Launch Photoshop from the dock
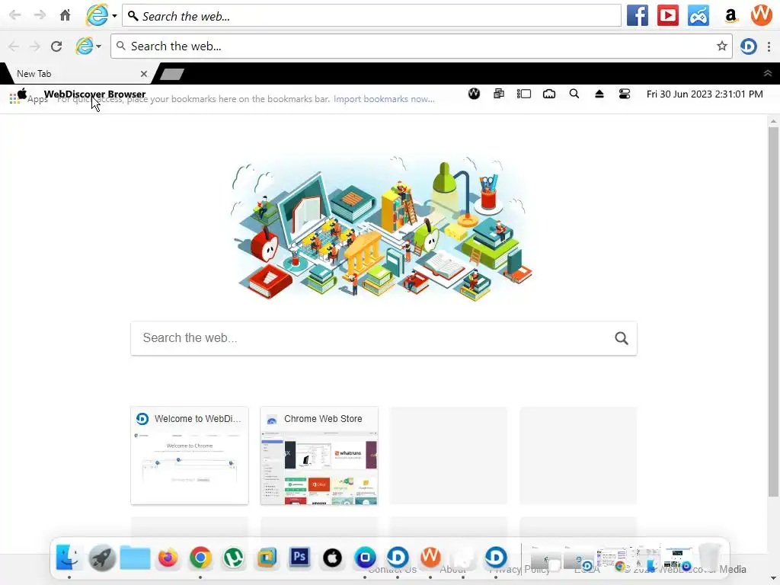780x585 pixels. (299, 557)
